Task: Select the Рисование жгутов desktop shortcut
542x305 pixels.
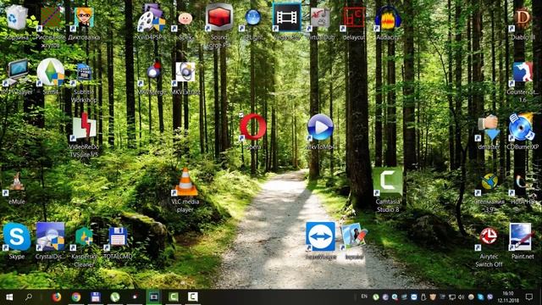Action: point(51,18)
